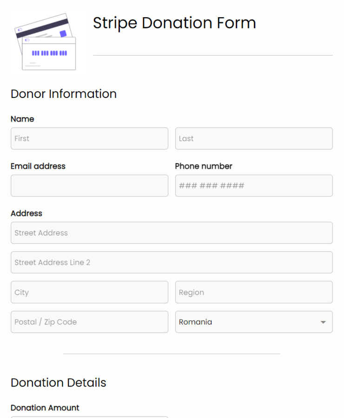The width and height of the screenshot is (344, 418).
Task: Click the Donor Information heading
Action: [64, 94]
